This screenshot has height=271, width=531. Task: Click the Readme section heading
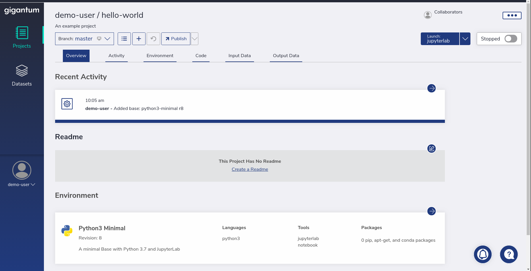69,137
